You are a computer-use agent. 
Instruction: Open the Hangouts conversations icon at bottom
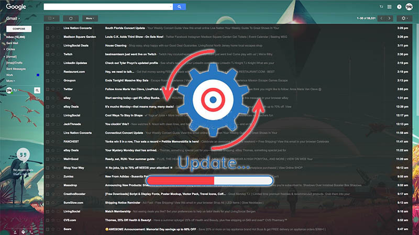[x=23, y=232]
